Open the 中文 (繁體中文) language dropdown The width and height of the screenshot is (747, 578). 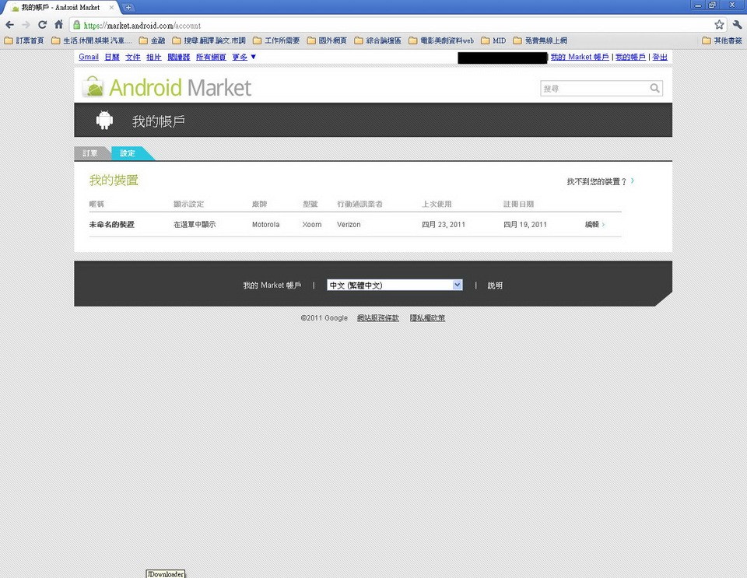point(395,285)
